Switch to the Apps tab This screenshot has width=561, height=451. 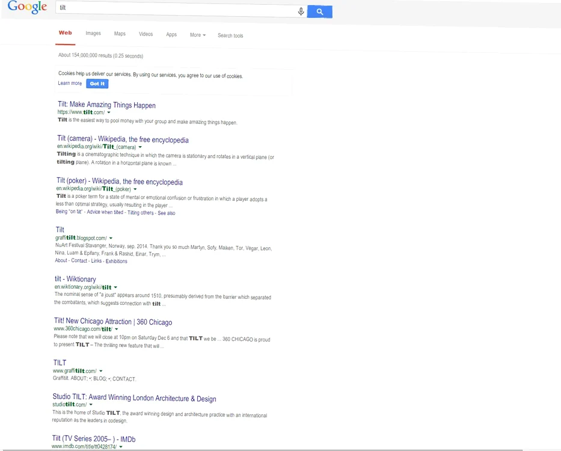(171, 34)
